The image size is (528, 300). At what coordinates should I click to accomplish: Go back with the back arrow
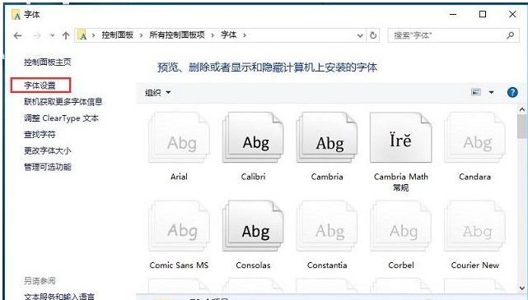(x=17, y=35)
